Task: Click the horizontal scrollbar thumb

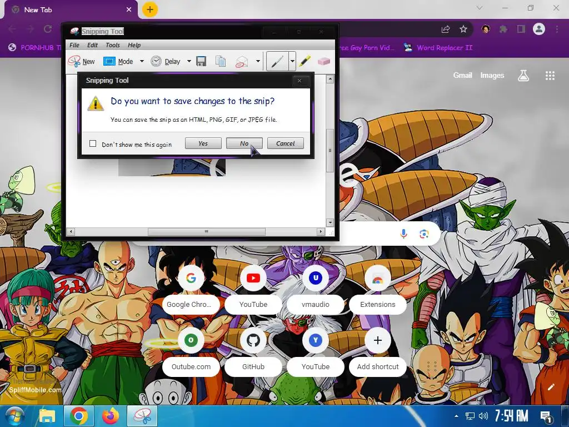Action: [x=207, y=231]
